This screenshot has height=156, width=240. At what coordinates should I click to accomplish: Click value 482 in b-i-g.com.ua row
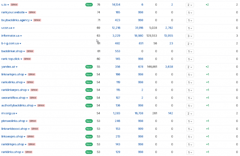point(117,43)
